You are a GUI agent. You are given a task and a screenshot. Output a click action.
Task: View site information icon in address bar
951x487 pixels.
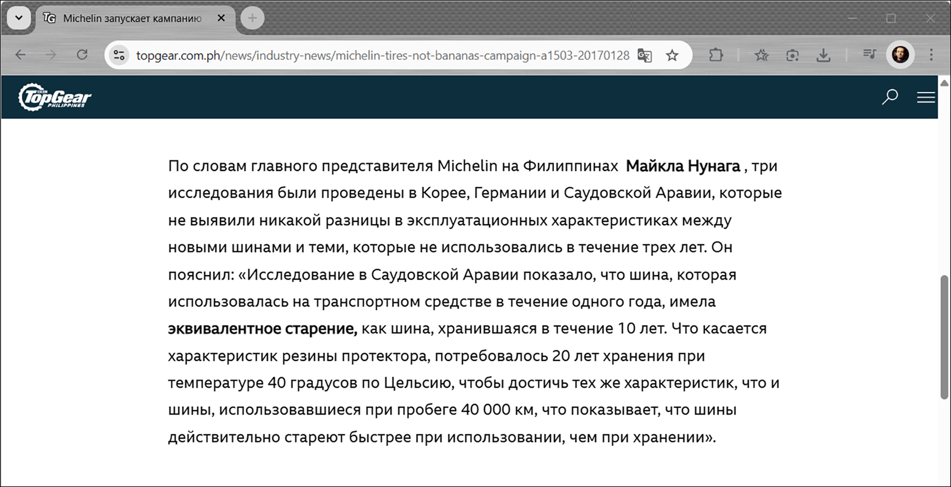click(119, 55)
